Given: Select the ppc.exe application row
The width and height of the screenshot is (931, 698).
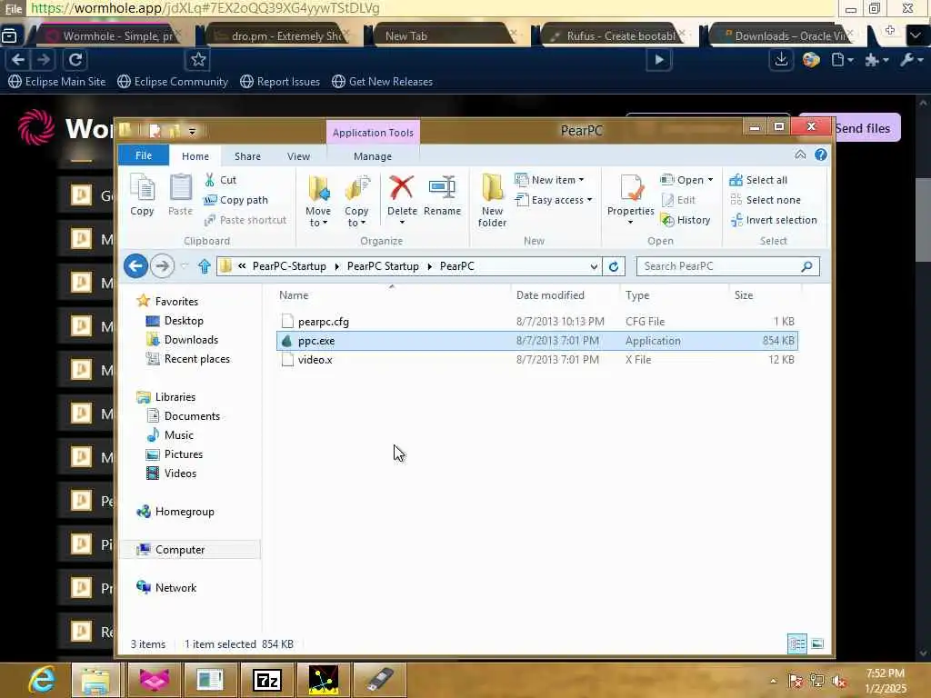Looking at the screenshot, I should tap(537, 341).
